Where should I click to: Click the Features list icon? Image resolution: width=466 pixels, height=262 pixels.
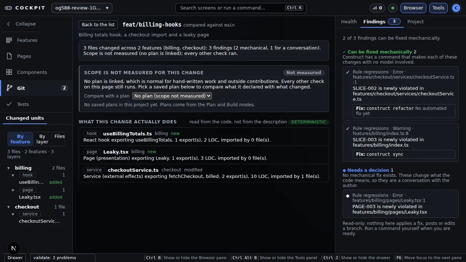[9, 40]
